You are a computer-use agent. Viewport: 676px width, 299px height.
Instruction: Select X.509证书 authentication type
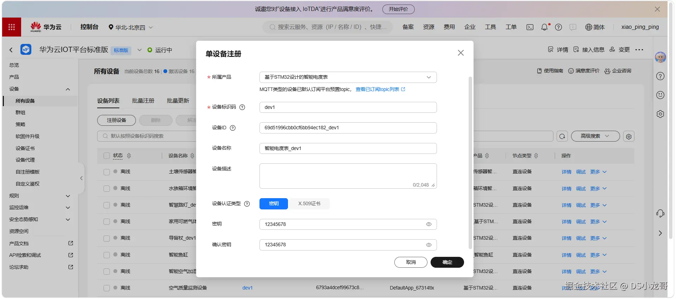click(309, 204)
